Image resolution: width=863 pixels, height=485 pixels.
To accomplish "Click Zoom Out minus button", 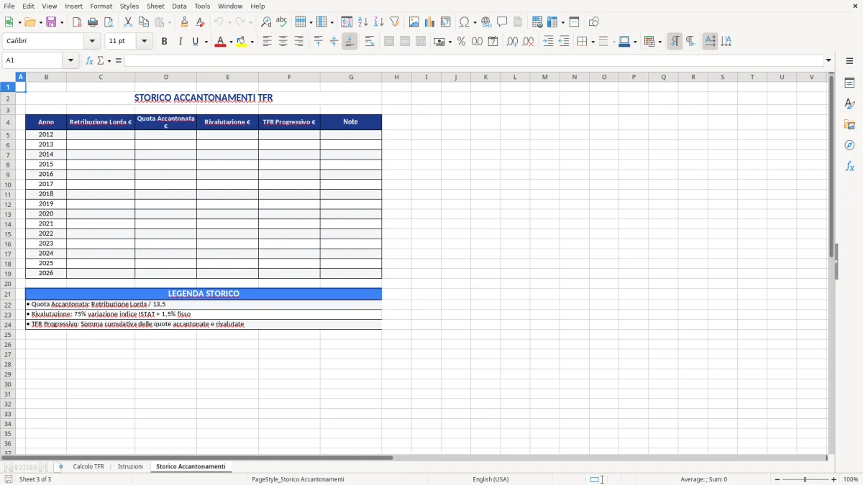I will tap(777, 479).
